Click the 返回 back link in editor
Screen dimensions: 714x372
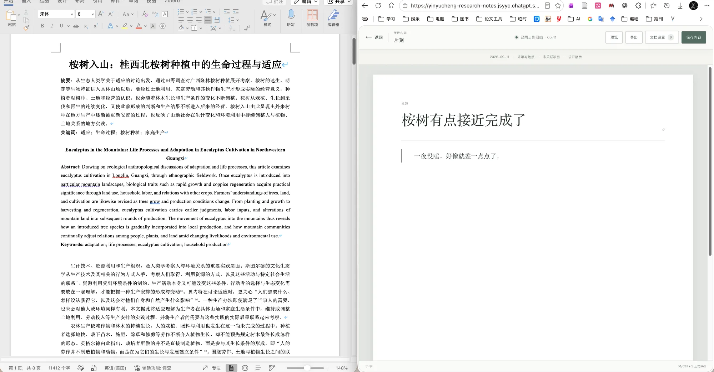pyautogui.click(x=374, y=37)
